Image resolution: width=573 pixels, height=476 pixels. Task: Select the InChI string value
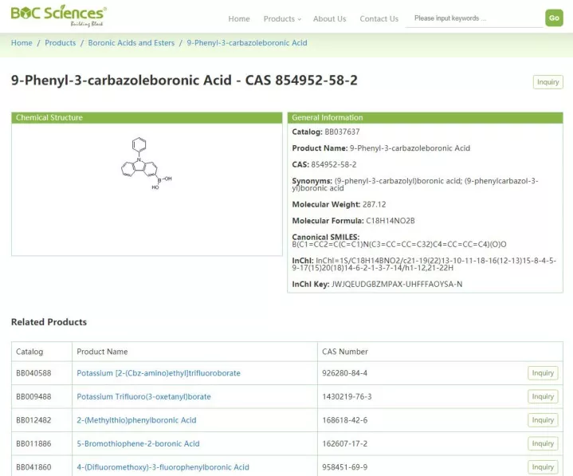424,264
